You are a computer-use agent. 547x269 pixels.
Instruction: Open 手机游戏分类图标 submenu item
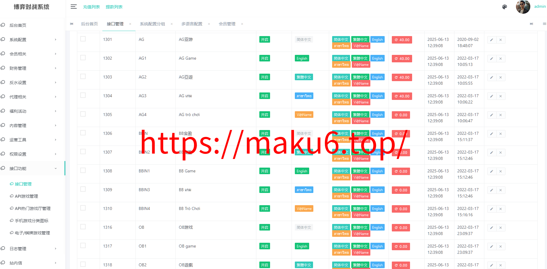[32, 221]
